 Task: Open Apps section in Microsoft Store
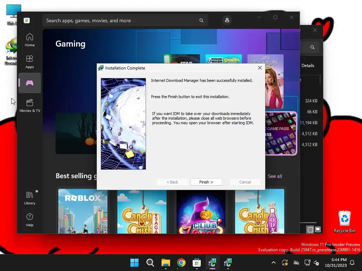click(x=30, y=62)
